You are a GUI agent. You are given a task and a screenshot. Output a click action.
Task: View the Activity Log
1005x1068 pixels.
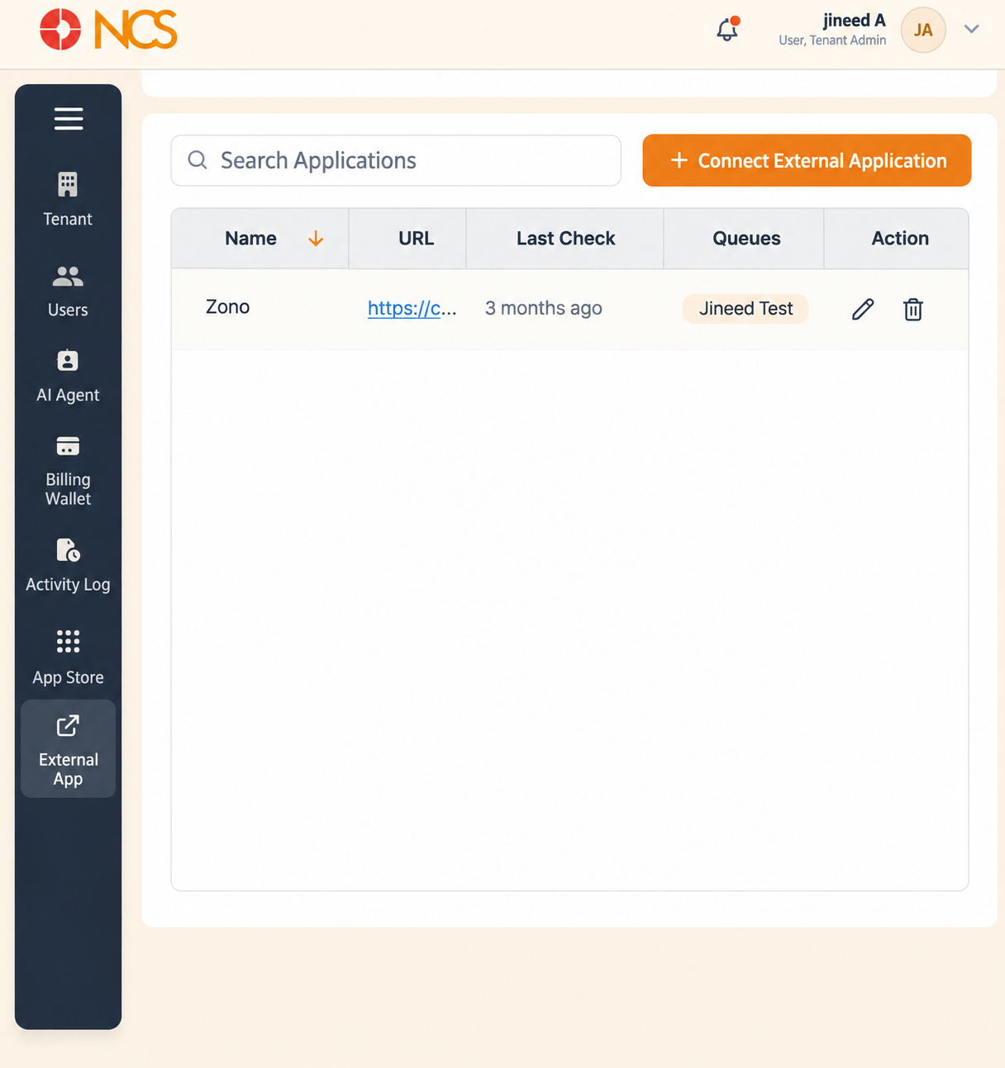(x=68, y=566)
